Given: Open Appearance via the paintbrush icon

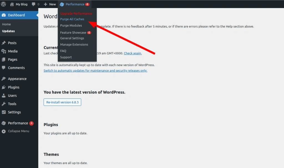Looking at the screenshot, I should (3, 78).
